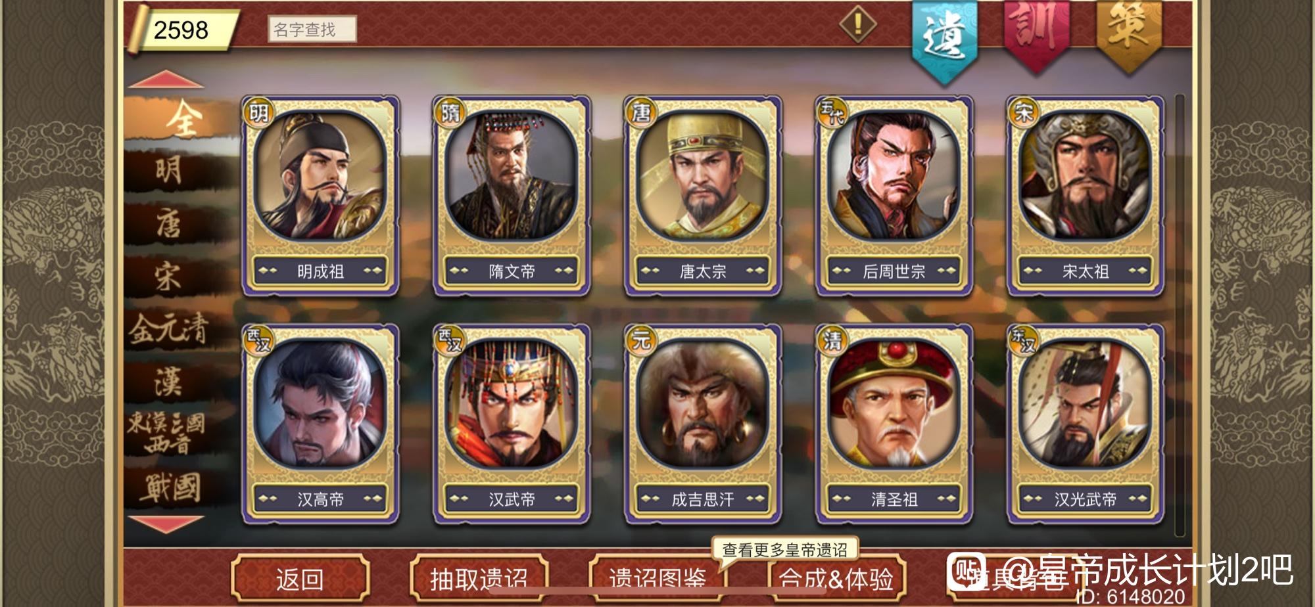Image resolution: width=1315 pixels, height=607 pixels.
Task: Click the exclamation mark info icon
Action: click(x=857, y=25)
